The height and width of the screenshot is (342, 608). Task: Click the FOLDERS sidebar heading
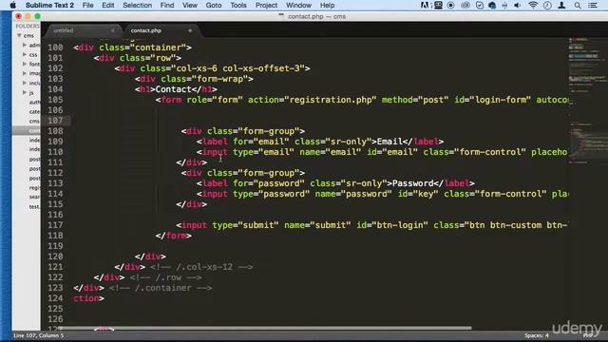click(28, 26)
